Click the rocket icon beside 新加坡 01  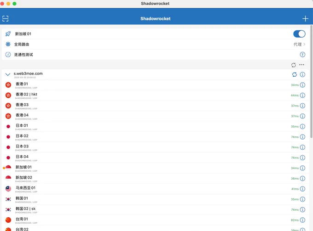click(8, 34)
